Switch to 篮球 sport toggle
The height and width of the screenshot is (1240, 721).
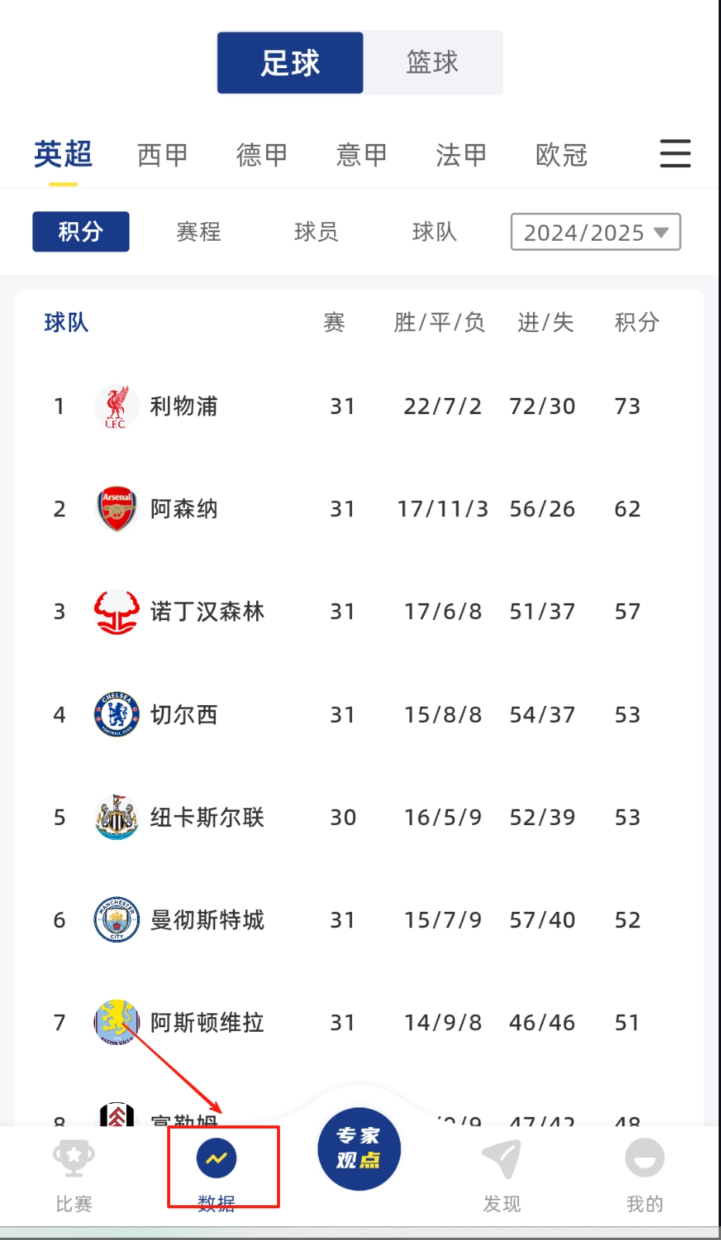point(432,63)
